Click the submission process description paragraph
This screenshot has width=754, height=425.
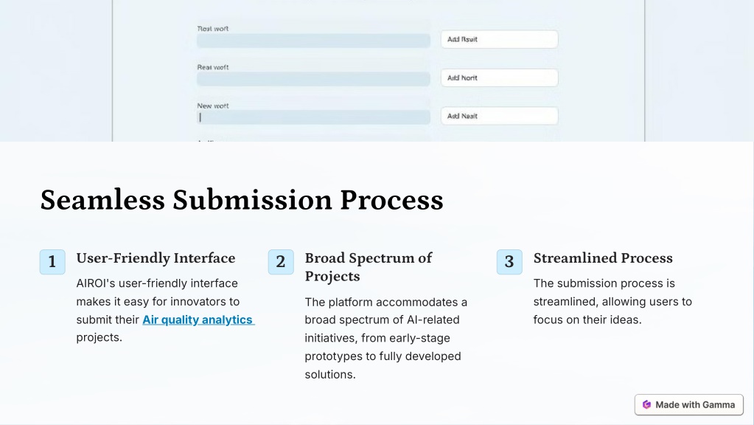click(612, 302)
